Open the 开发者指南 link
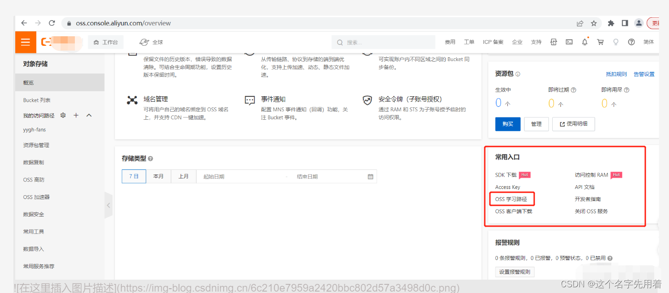The height and width of the screenshot is (293, 669). pos(588,199)
